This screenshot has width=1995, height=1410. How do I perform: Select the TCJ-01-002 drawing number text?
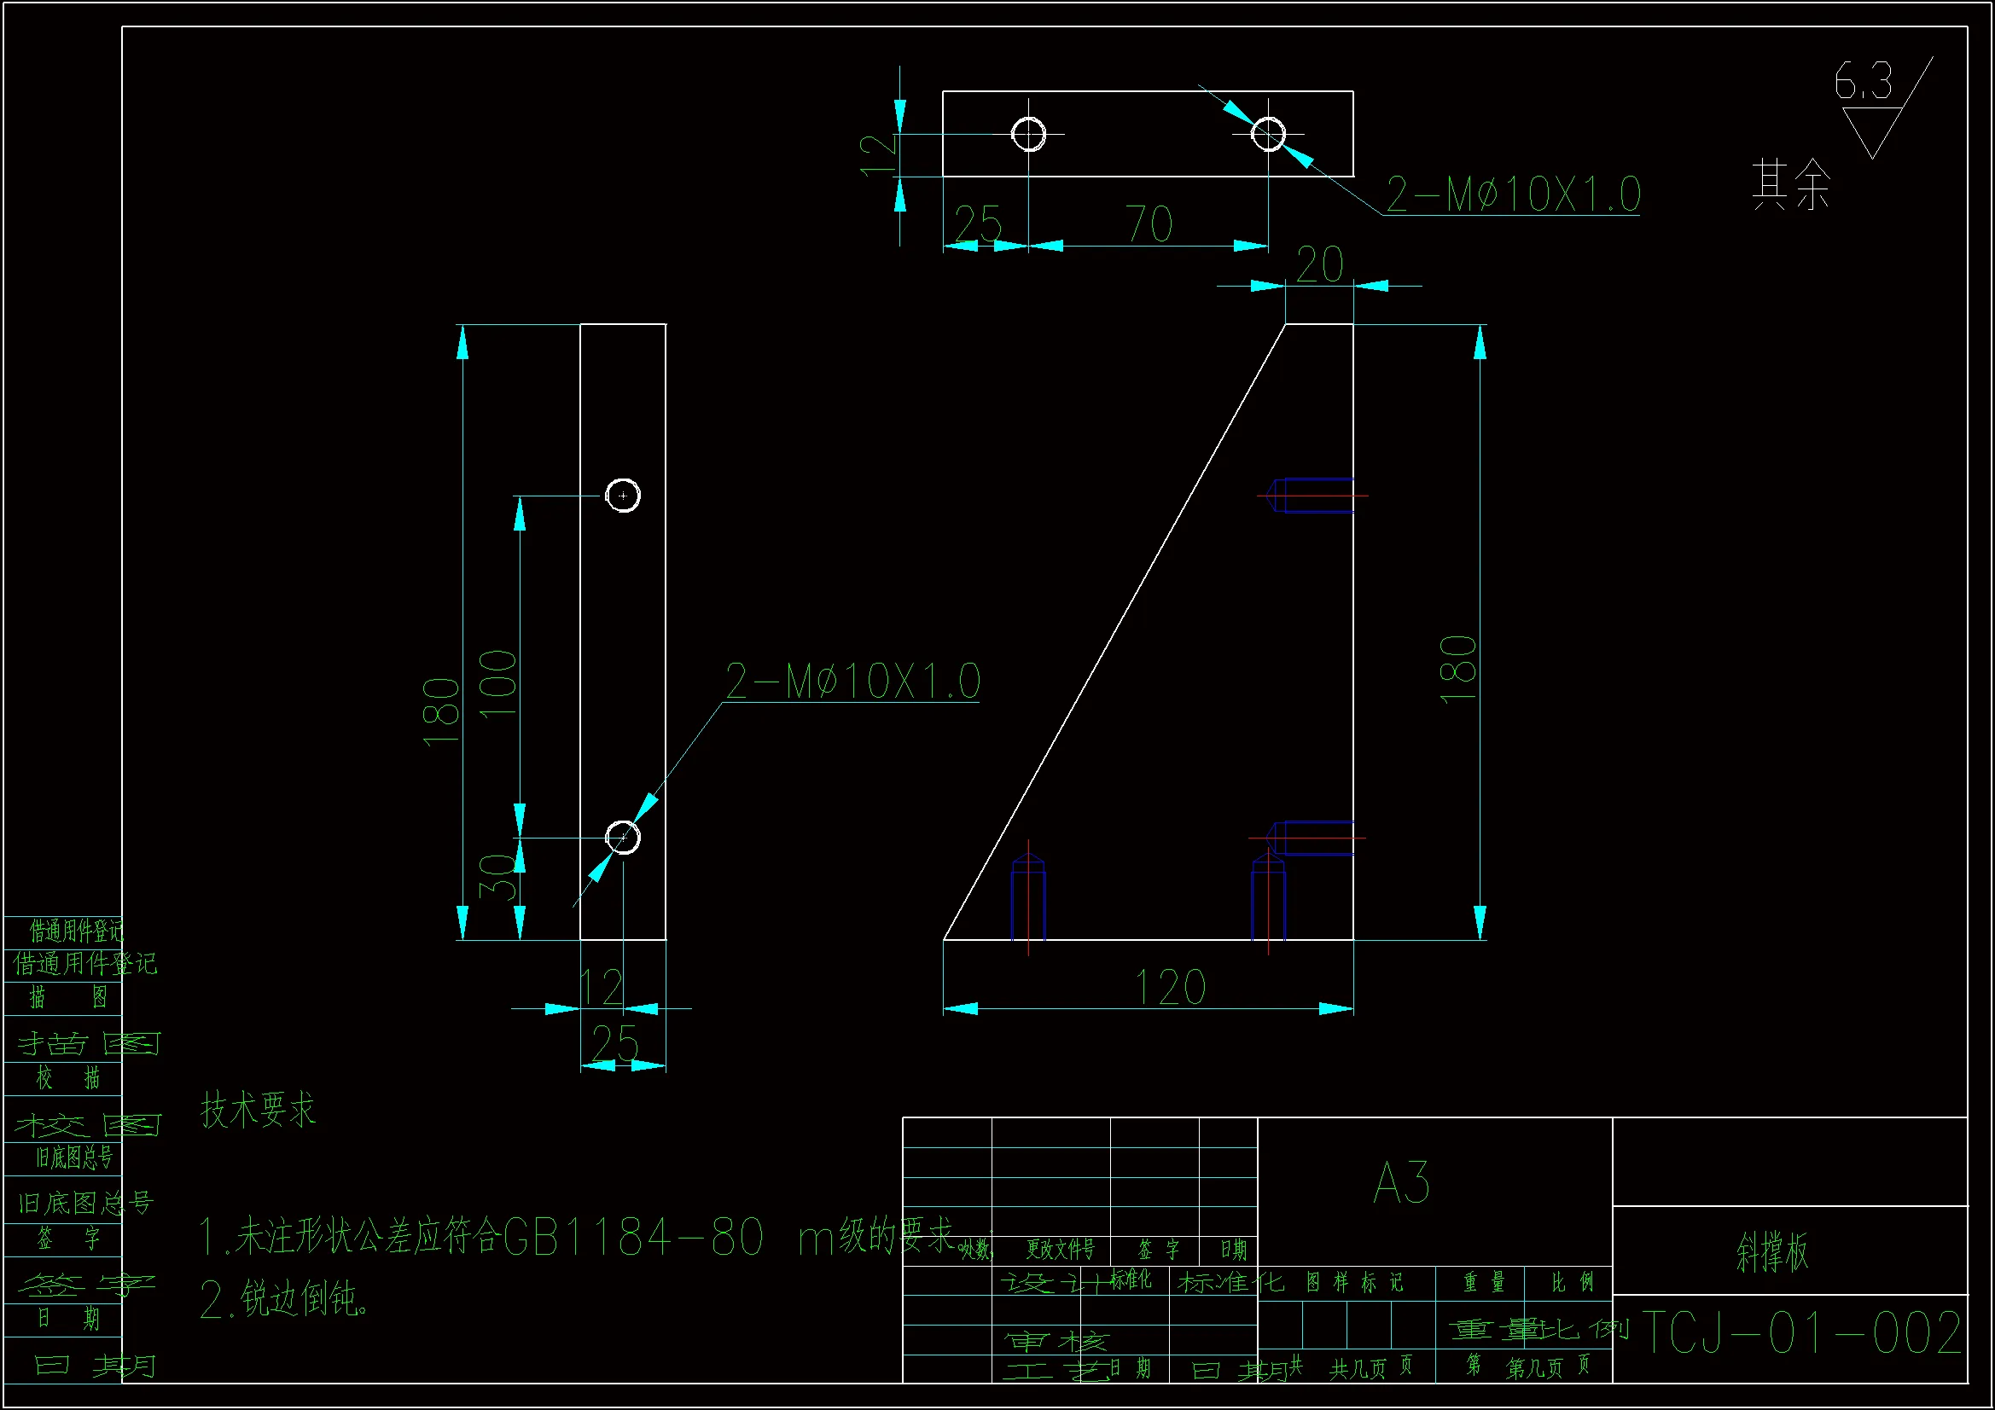point(1800,1333)
